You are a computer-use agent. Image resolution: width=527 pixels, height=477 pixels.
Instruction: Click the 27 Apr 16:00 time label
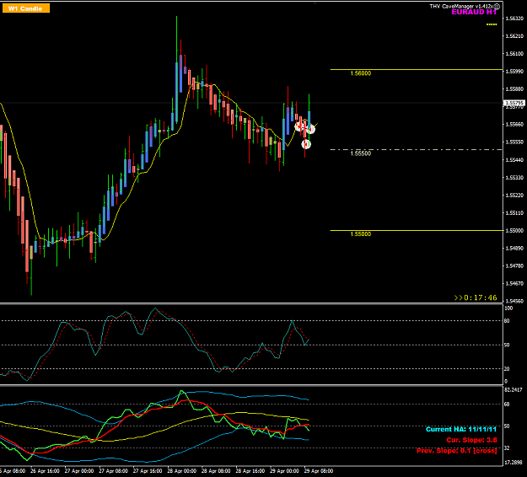148,471
